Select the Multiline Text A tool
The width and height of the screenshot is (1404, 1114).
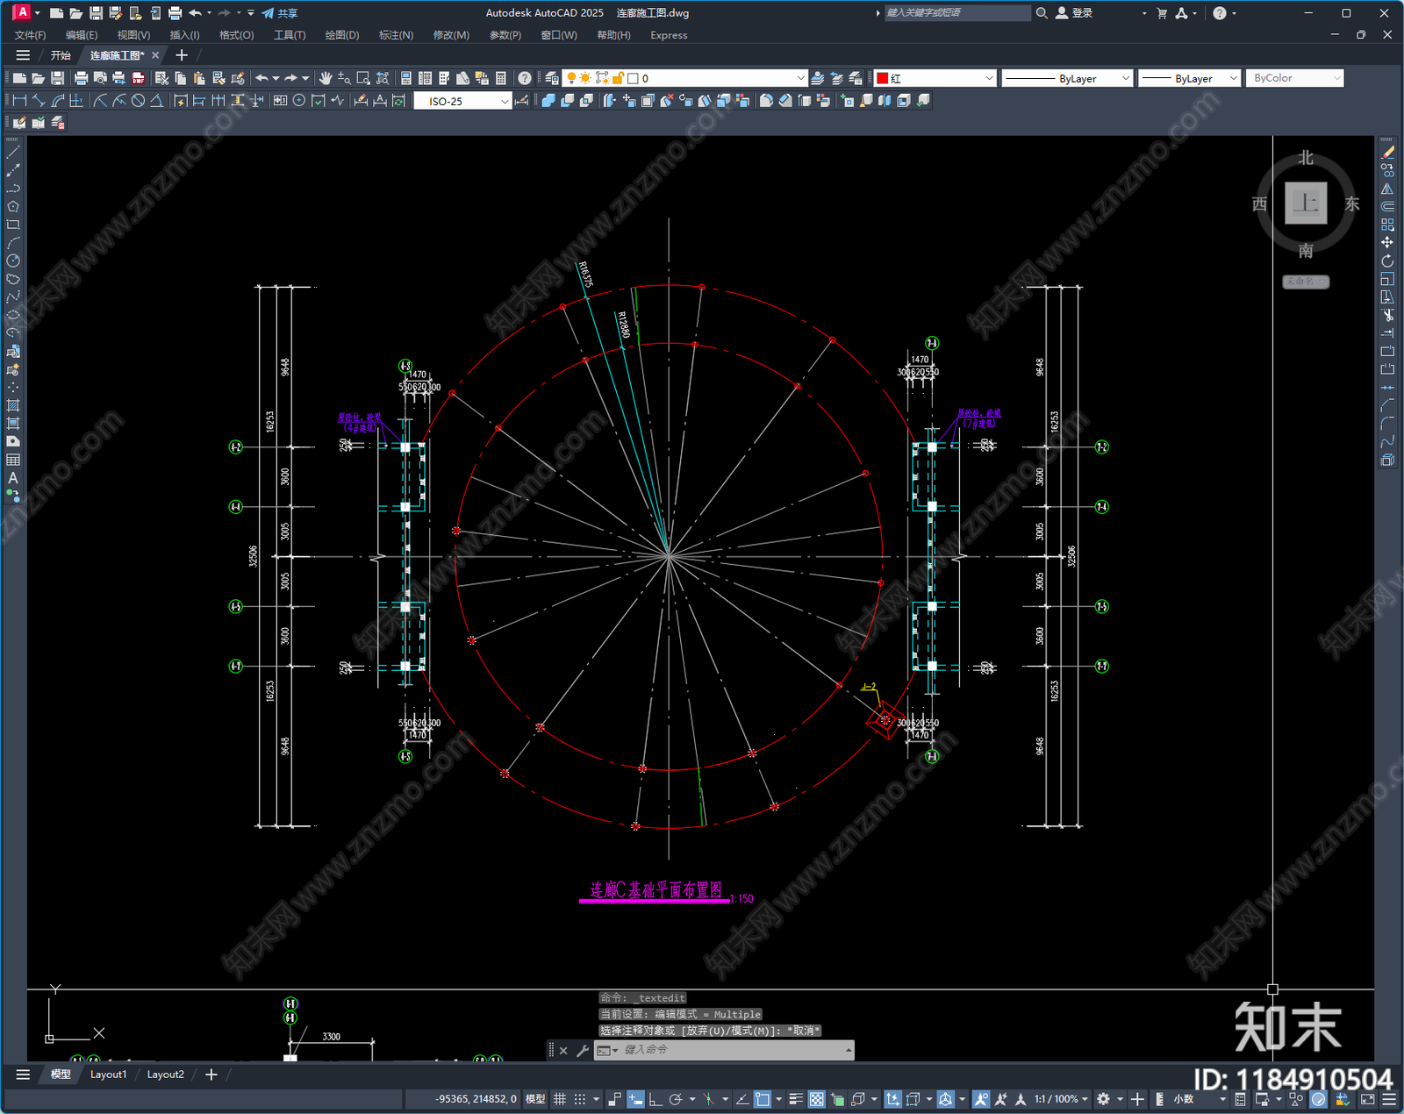(x=13, y=478)
